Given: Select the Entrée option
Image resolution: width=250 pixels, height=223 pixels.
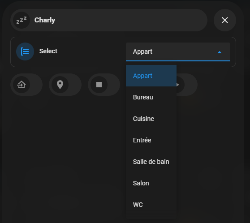Looking at the screenshot, I should [151, 140].
